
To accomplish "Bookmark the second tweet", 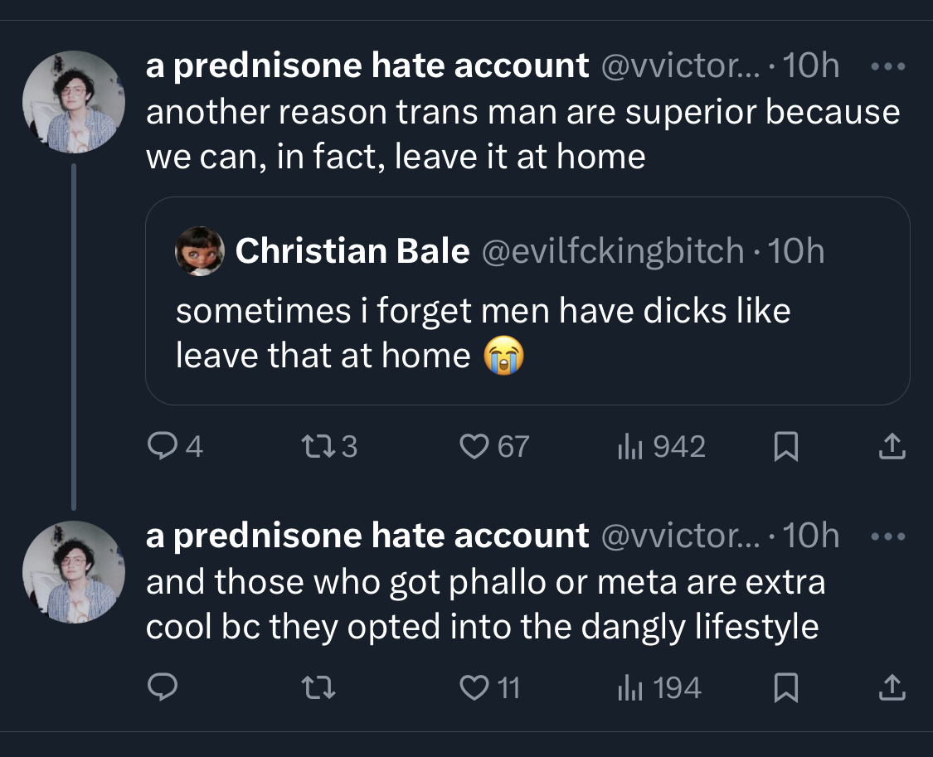I will point(785,688).
